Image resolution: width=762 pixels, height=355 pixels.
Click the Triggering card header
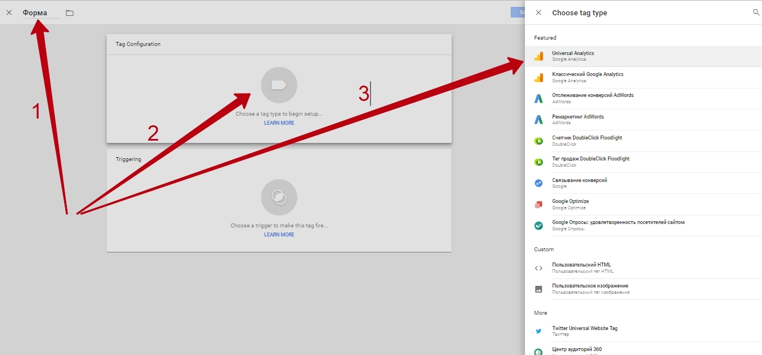279,159
